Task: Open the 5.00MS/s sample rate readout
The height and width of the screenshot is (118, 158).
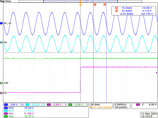Action: click(x=122, y=106)
